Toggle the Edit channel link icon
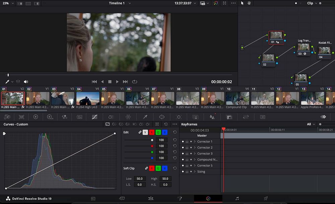 coord(140,132)
